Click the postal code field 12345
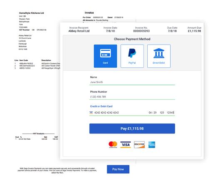Screen dimensions: 218x183 [x=170, y=113]
